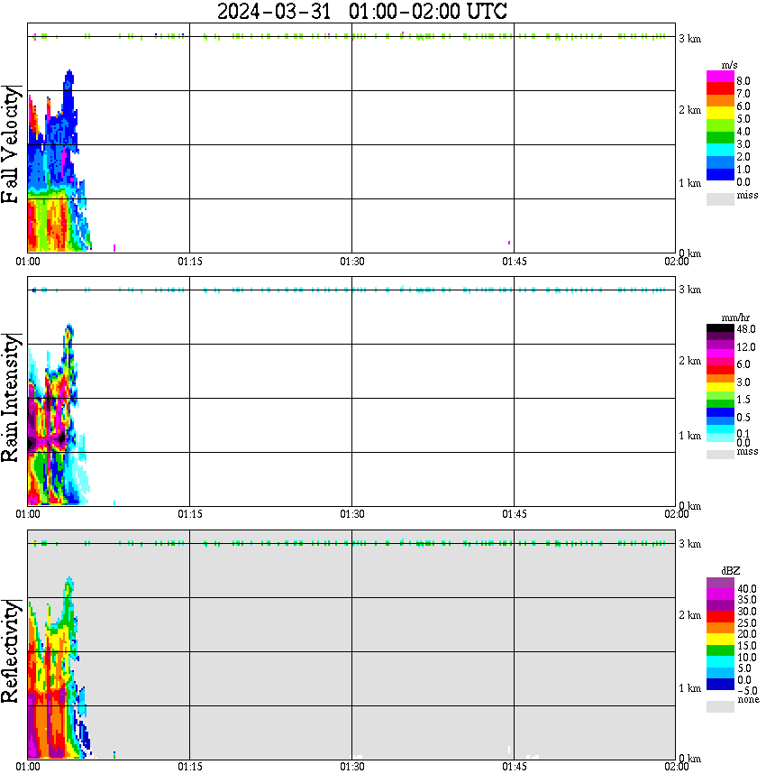Click the 01:30 tick under the Reflectivity panel
The height and width of the screenshot is (783, 766).
[352, 767]
